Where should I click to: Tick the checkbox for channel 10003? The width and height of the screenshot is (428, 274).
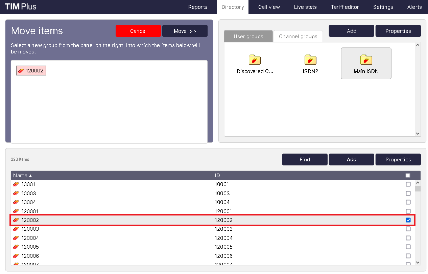[x=408, y=193]
